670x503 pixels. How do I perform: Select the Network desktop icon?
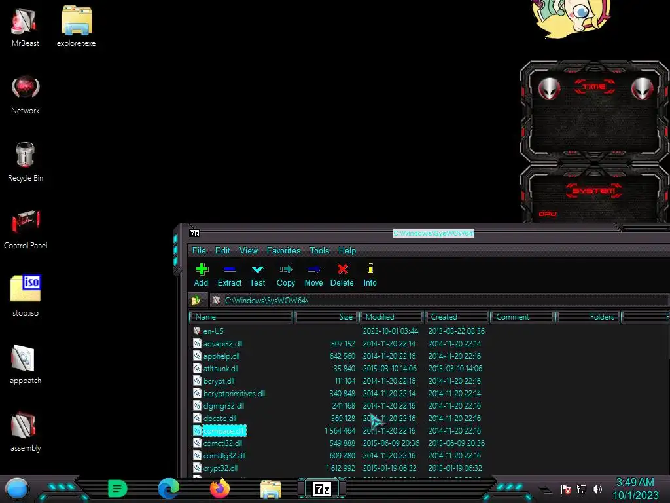tap(26, 95)
